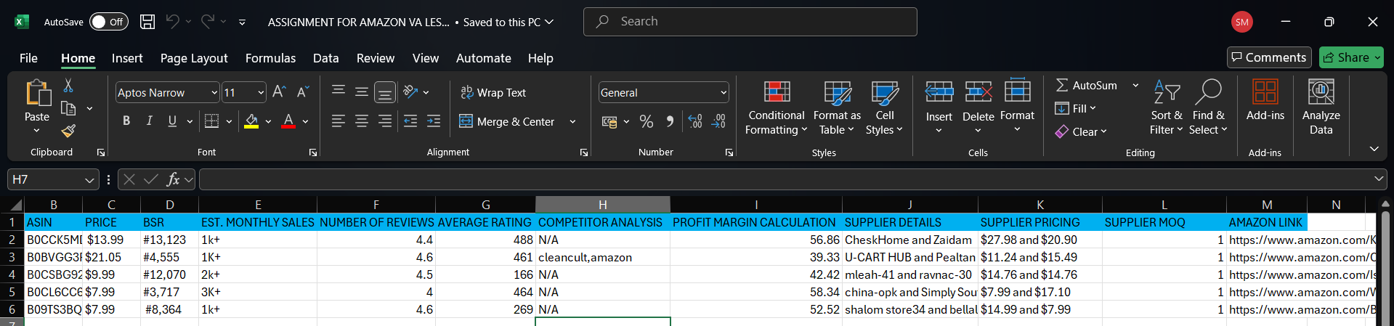The image size is (1394, 326).
Task: Expand the Name Box dropdown arrow
Action: coord(89,179)
